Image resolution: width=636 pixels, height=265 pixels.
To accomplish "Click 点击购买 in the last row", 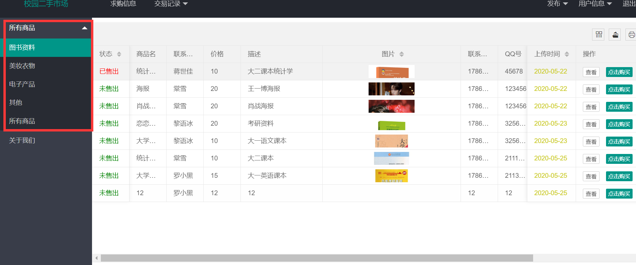I will (619, 194).
